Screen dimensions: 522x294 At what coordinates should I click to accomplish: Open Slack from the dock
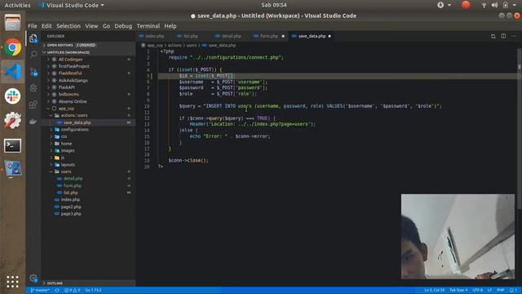pyautogui.click(x=13, y=96)
